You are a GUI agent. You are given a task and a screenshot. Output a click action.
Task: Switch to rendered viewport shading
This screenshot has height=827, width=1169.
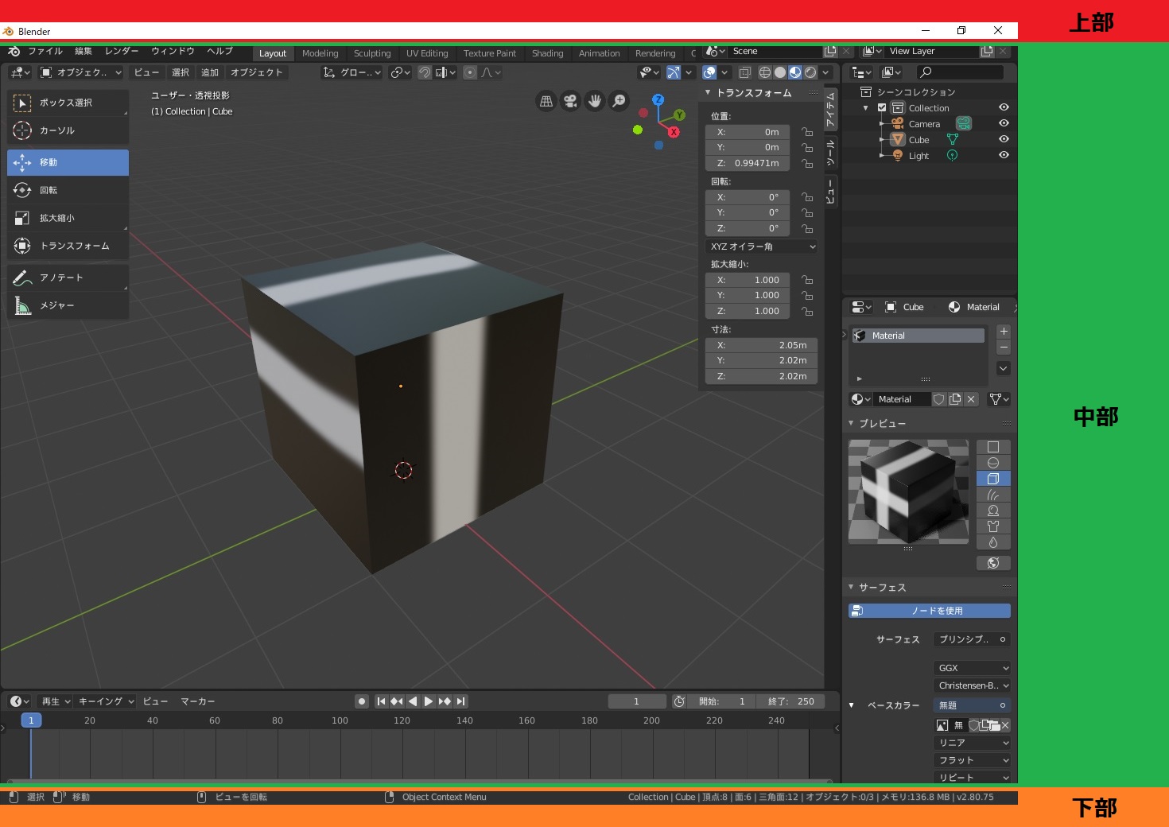tap(810, 72)
